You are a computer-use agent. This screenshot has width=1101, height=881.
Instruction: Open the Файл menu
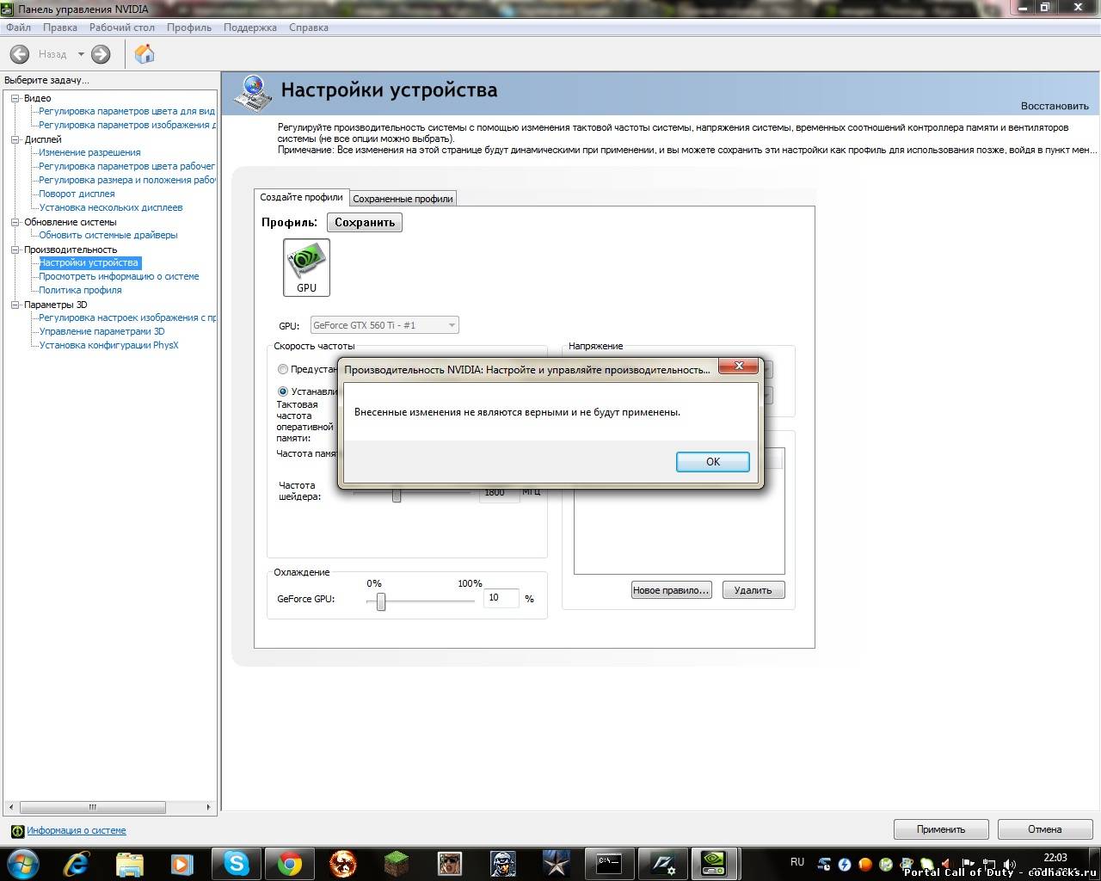[x=18, y=28]
